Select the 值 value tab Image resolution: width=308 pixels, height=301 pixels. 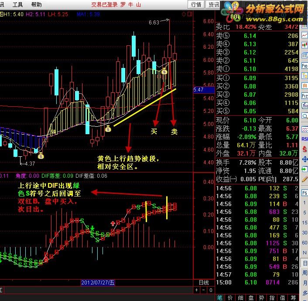coord(282,298)
